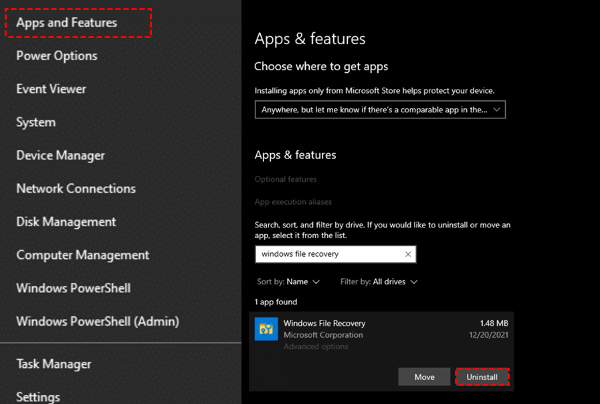
Task: Open Computer Management
Action: (x=83, y=255)
